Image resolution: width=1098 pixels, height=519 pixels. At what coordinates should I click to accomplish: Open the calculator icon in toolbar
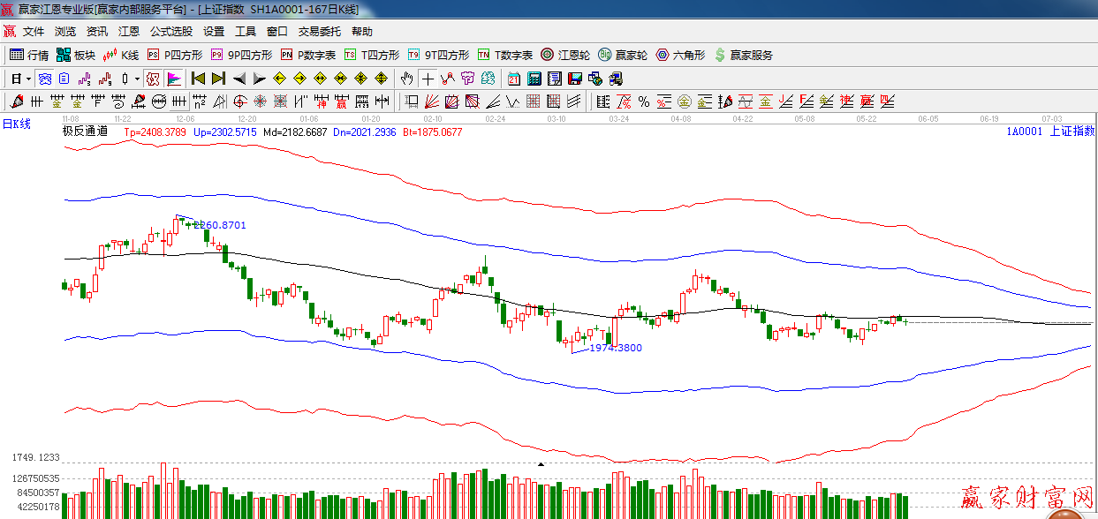pyautogui.click(x=534, y=79)
